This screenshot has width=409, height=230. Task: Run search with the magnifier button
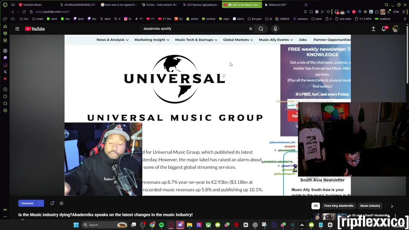pyautogui.click(x=261, y=29)
